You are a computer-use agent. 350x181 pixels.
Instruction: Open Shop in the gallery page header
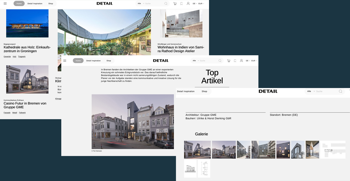point(204,91)
